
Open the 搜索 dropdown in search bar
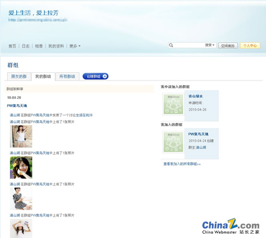(x=210, y=45)
